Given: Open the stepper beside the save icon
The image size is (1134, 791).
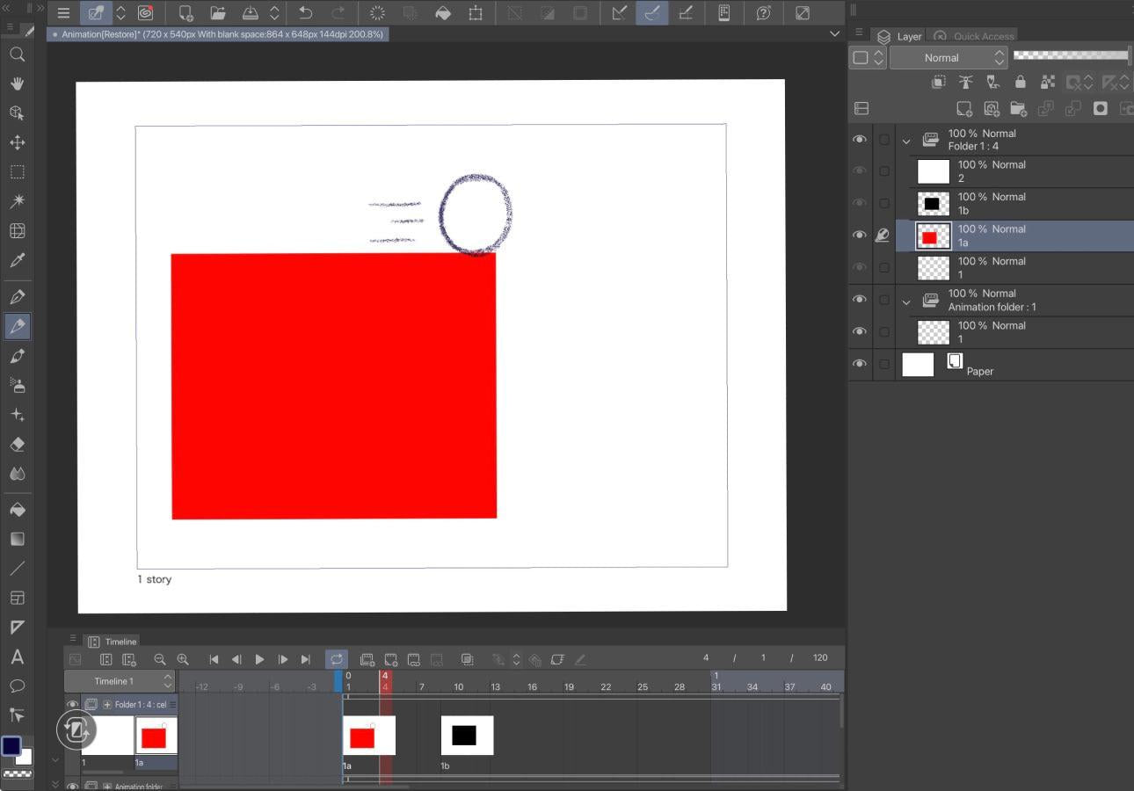Looking at the screenshot, I should [x=274, y=13].
